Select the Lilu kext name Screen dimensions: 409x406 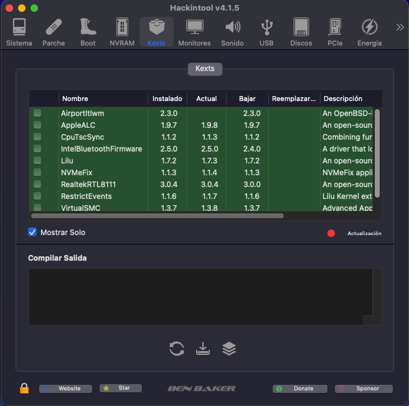pos(67,160)
